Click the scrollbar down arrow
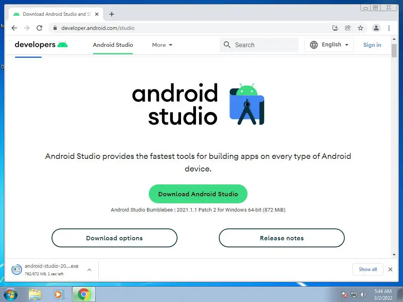The image size is (403, 302). point(394,255)
